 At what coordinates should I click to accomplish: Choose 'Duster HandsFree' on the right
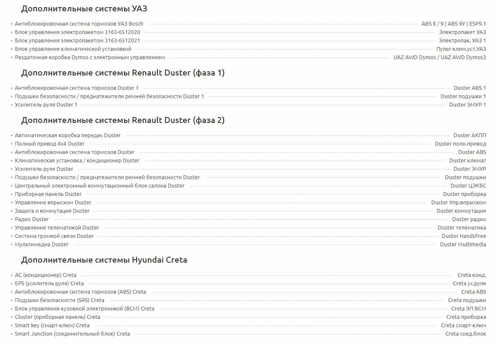point(464,236)
